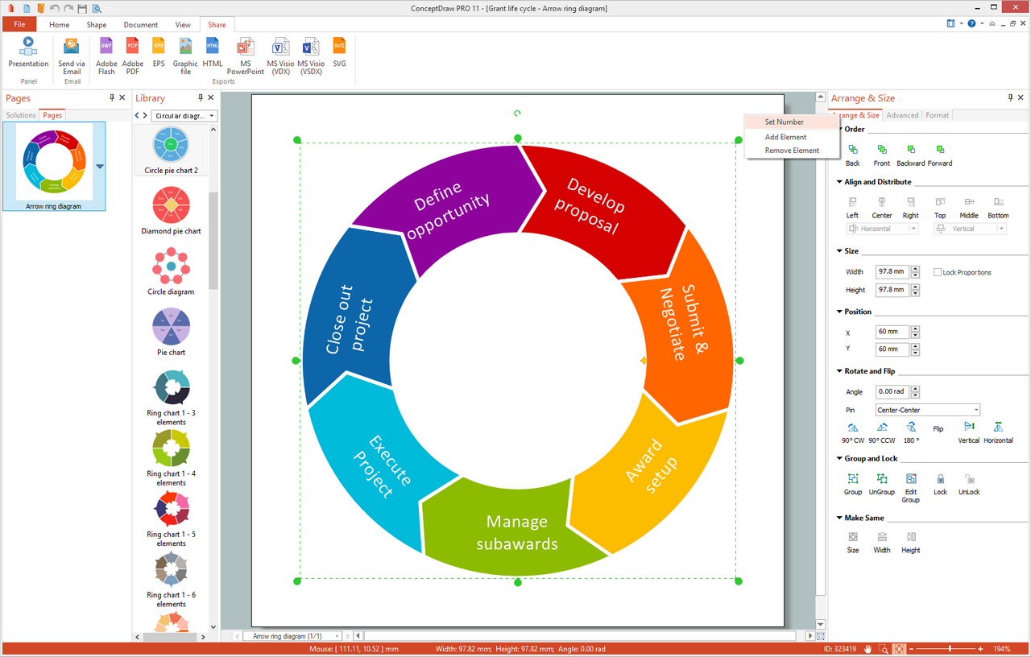Viewport: 1031px width, 657px height.
Task: Switch to the View ribbon tab
Action: (x=183, y=25)
